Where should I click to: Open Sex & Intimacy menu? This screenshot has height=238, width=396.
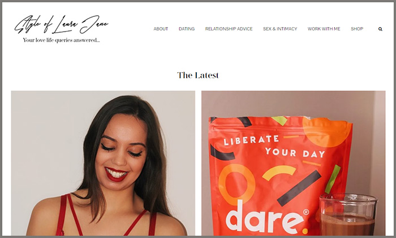coord(280,29)
